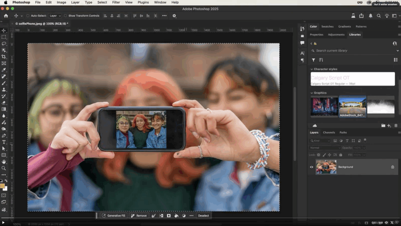The height and width of the screenshot is (226, 401).
Task: Choose the Hand tool
Action: (4, 162)
